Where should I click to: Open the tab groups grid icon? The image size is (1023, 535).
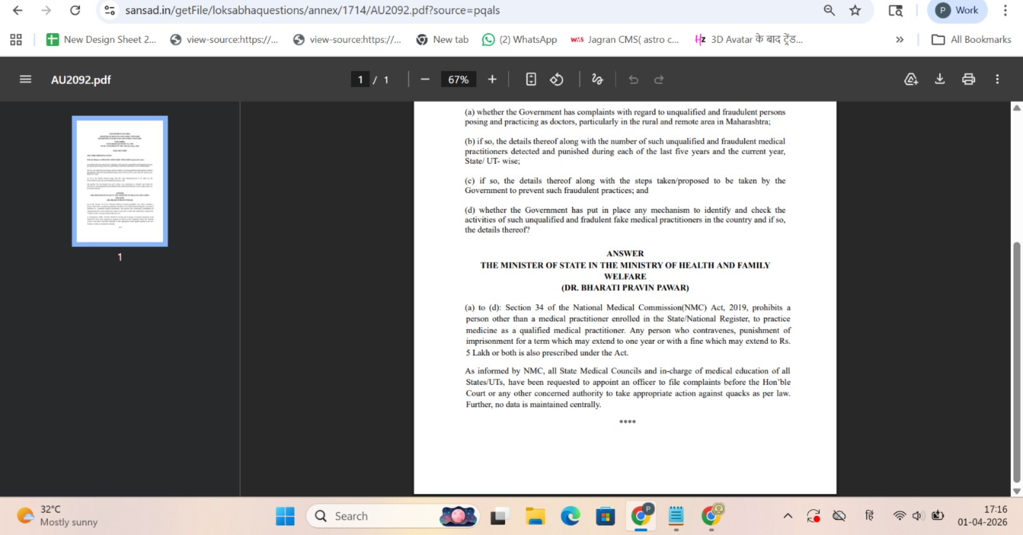click(16, 40)
